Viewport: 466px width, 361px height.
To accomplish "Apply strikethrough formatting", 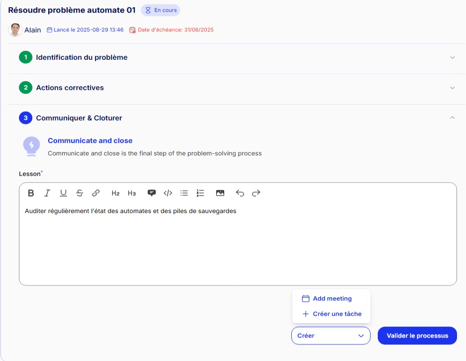I will [80, 193].
